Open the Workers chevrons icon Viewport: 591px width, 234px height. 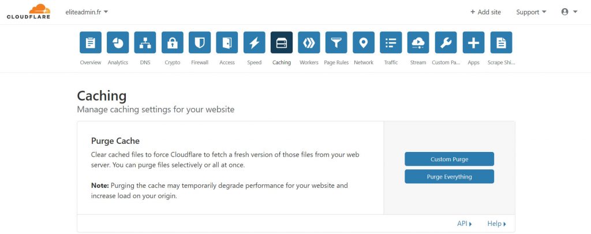coord(309,42)
